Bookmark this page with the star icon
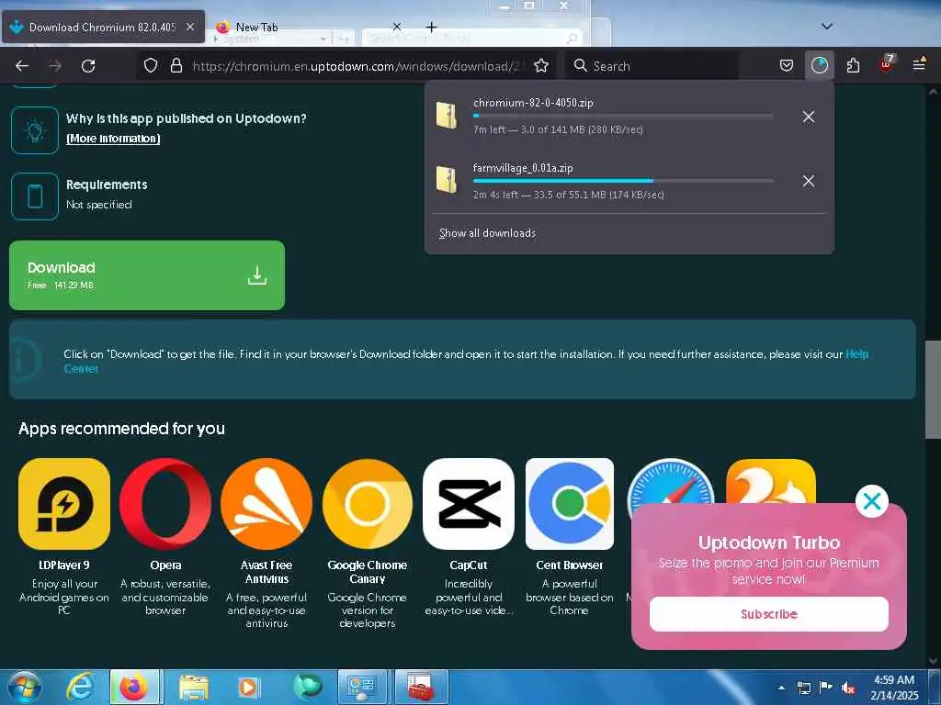941x705 pixels. (540, 65)
